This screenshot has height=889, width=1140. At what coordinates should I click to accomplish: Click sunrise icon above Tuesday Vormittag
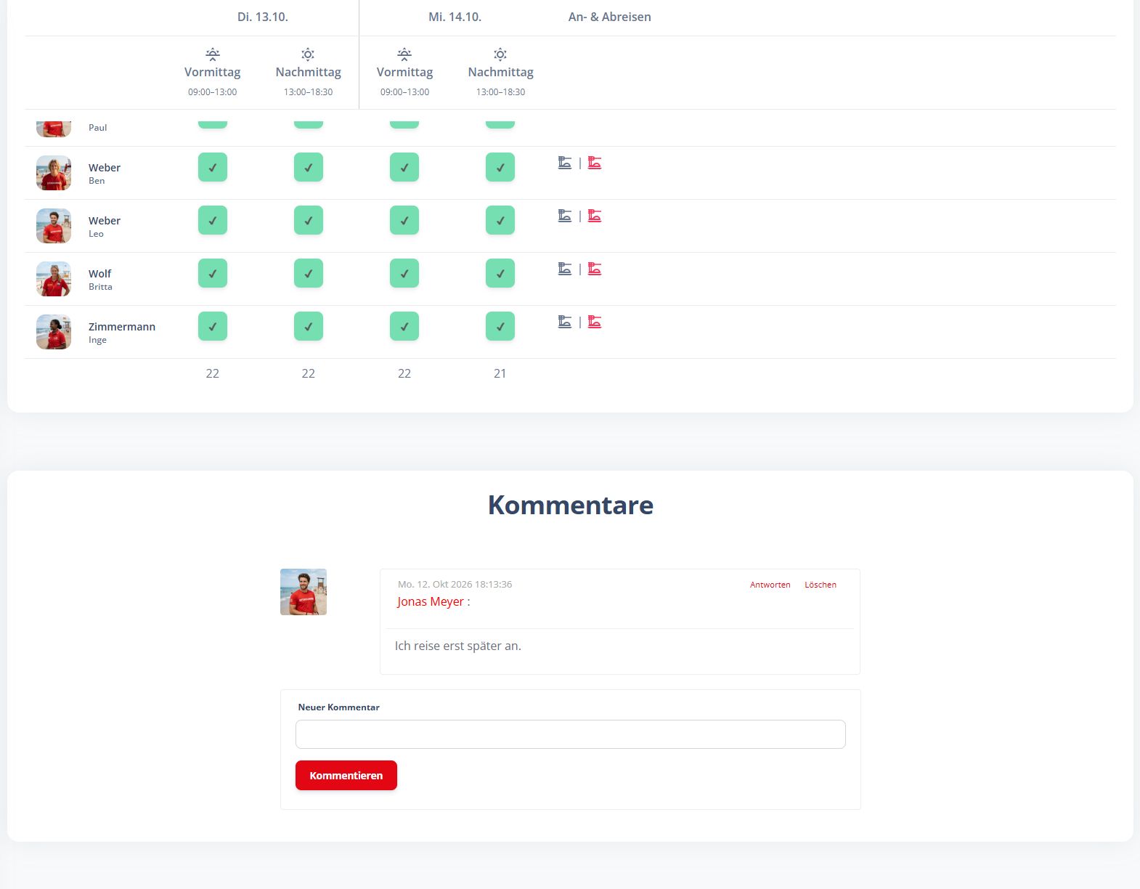click(x=213, y=54)
